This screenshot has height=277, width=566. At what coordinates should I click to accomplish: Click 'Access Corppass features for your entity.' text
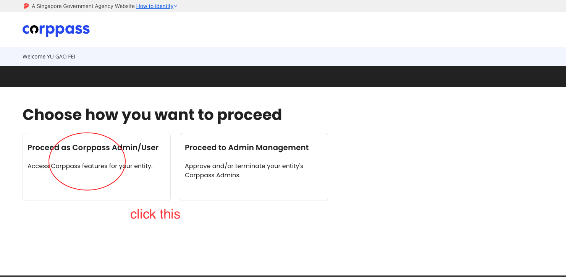pos(90,166)
